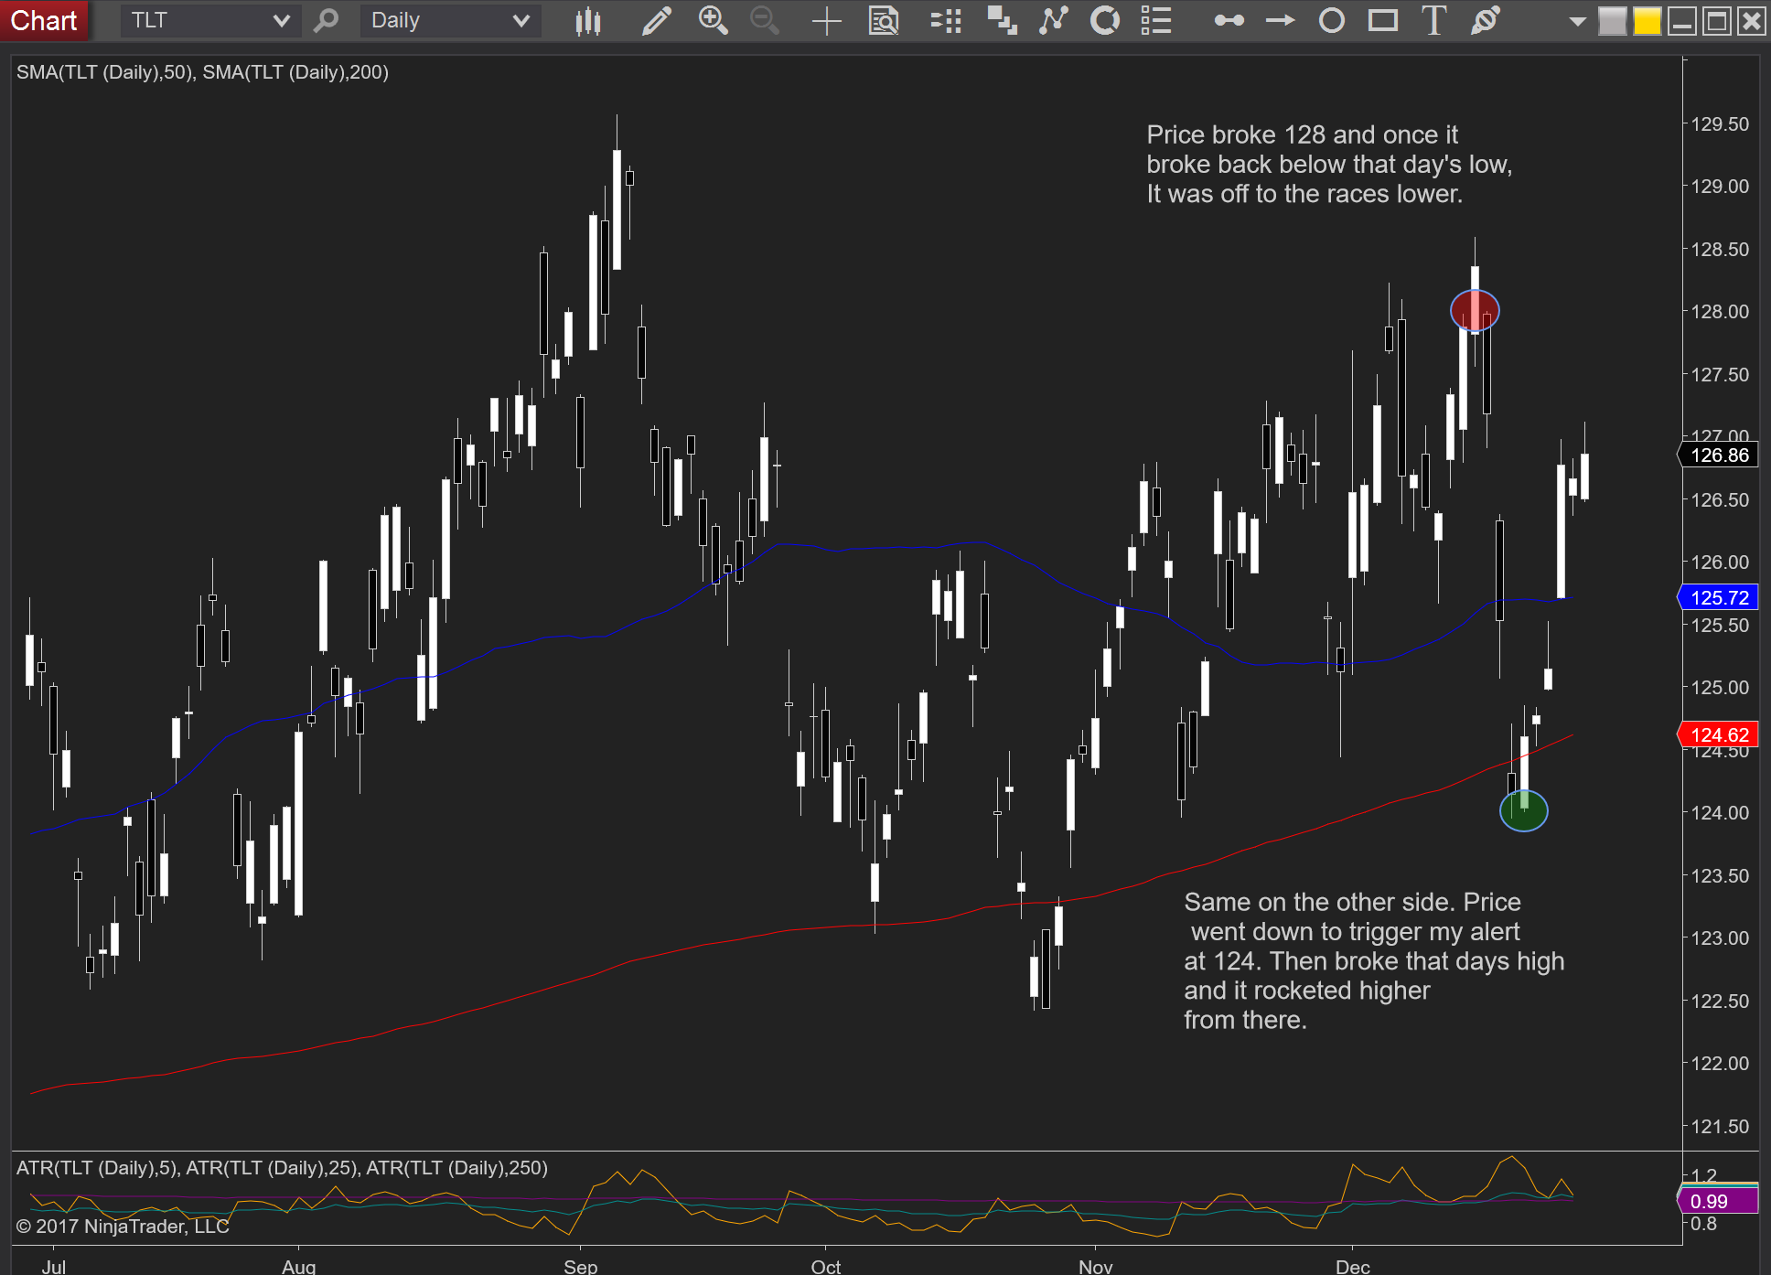The height and width of the screenshot is (1275, 1771).
Task: Minimize the chart window
Action: click(x=1681, y=21)
